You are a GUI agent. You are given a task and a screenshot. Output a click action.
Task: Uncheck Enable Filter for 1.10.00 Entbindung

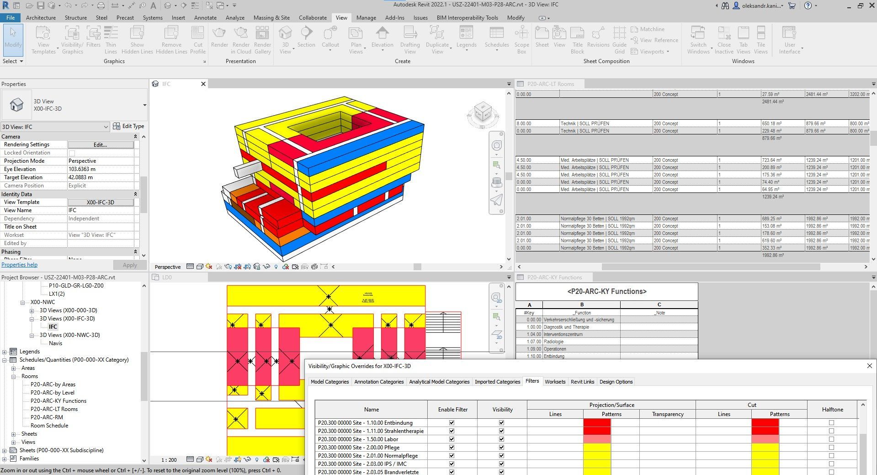click(x=452, y=423)
